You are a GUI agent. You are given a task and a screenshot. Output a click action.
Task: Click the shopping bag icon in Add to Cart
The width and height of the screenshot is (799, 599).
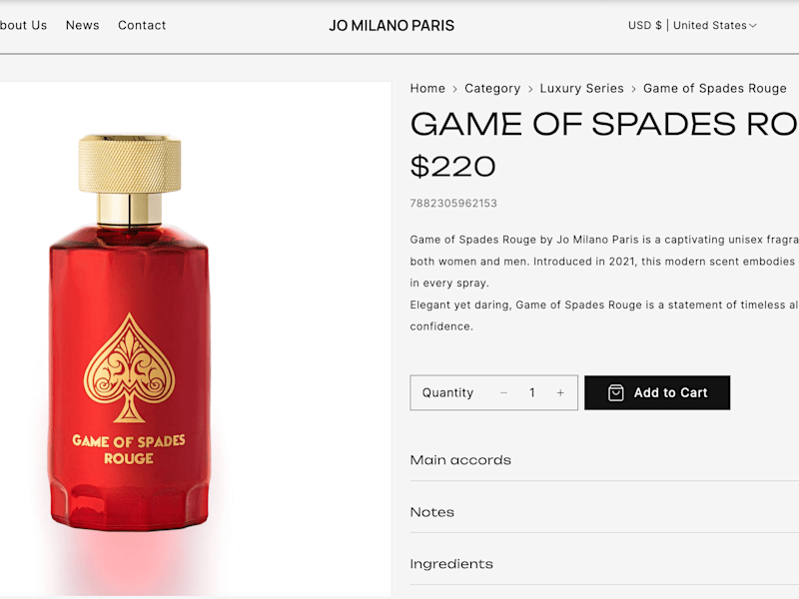point(615,392)
